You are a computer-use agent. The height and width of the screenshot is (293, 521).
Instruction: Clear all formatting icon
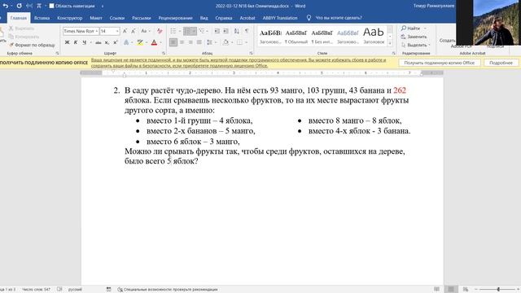tap(160, 31)
